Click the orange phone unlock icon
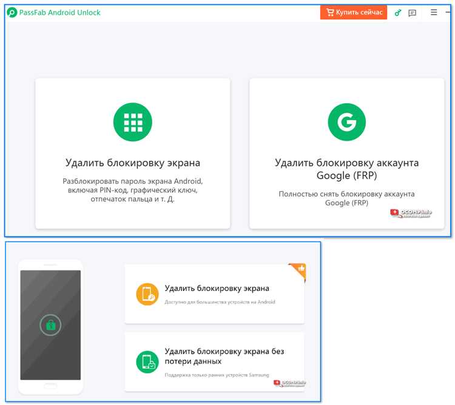The image size is (455, 405). [147, 294]
